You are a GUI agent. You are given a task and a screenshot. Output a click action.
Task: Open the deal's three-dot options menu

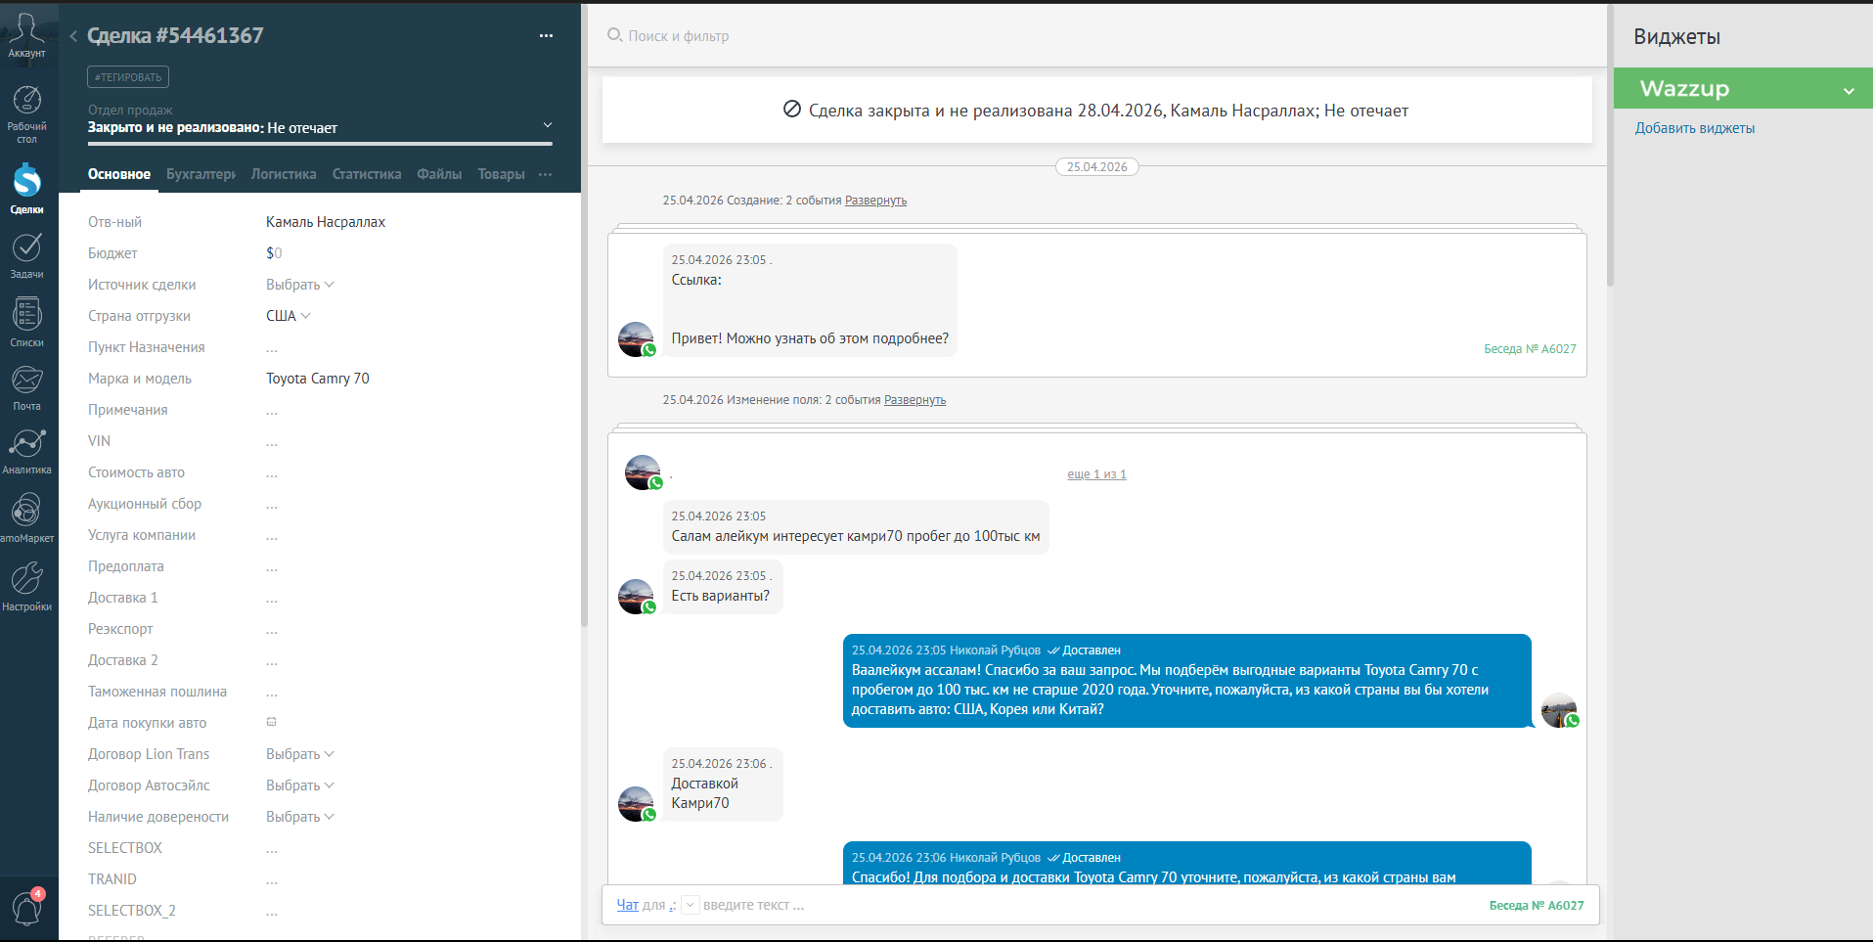(x=546, y=36)
